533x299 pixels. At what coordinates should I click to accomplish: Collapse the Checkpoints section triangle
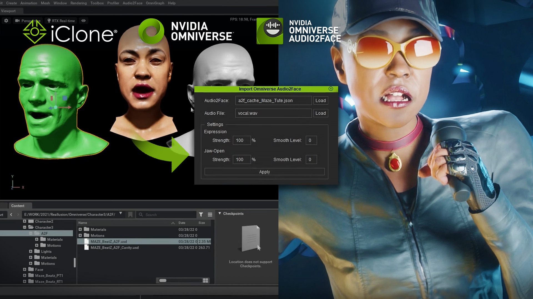[220, 213]
